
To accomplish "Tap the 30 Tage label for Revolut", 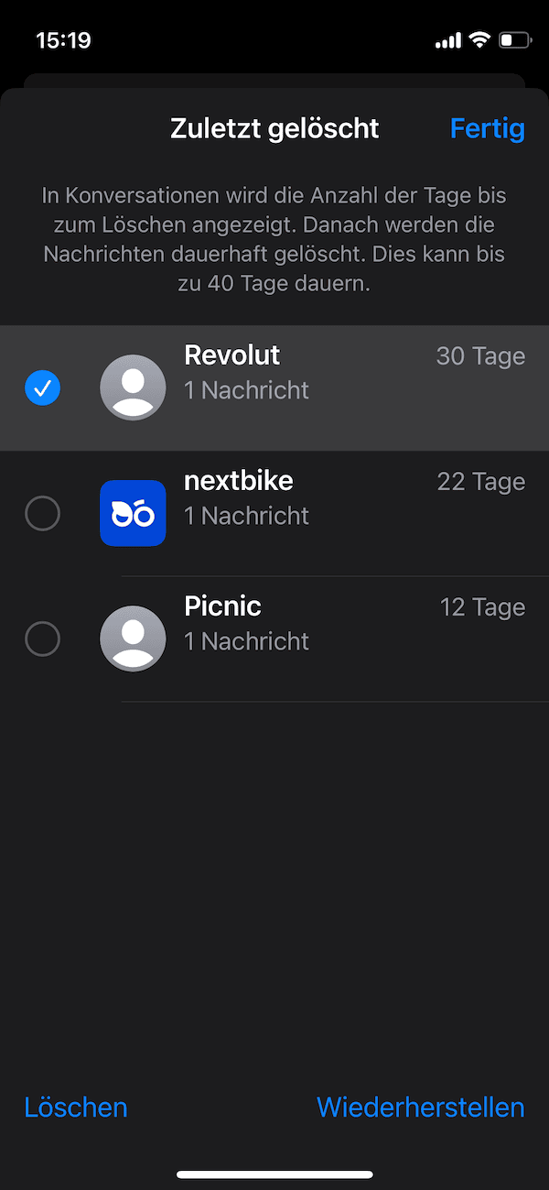I will click(480, 356).
